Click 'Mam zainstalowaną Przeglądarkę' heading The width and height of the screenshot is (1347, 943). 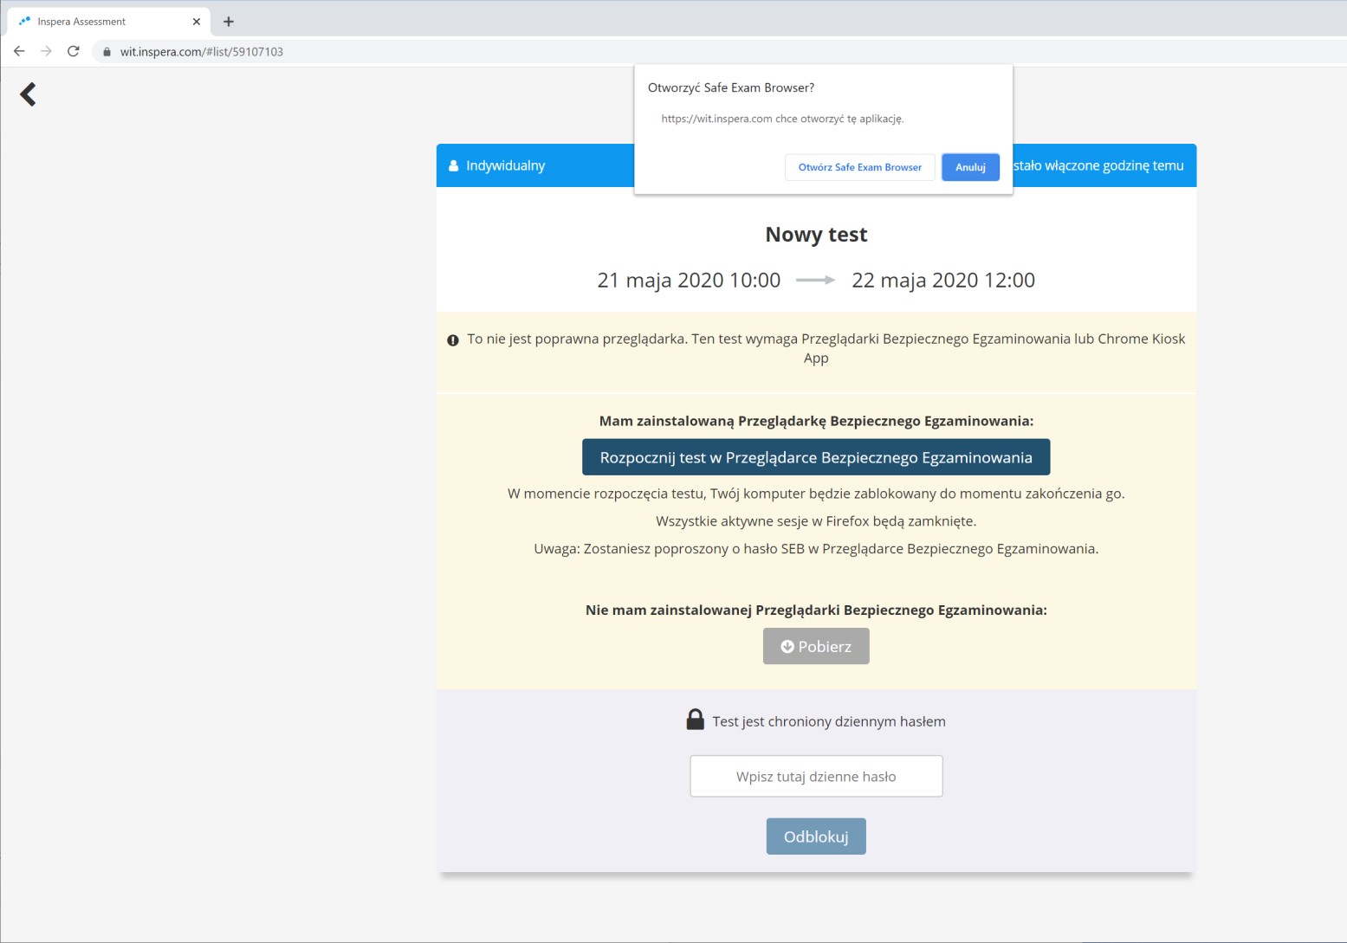pos(816,421)
